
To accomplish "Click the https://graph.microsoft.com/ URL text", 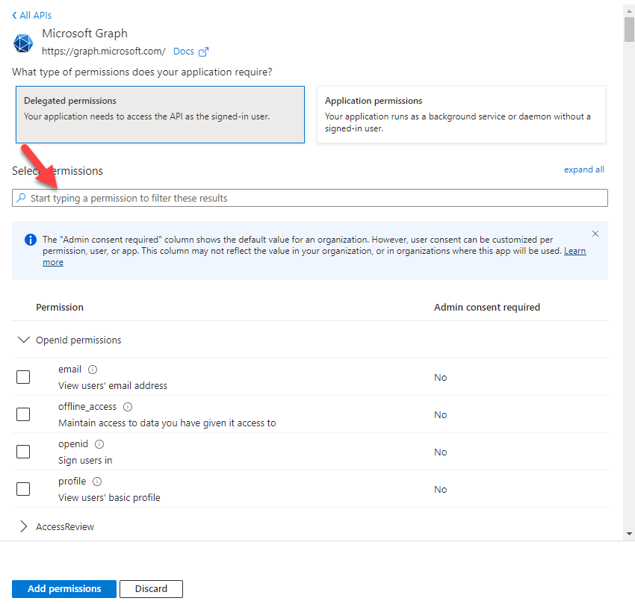I will pyautogui.click(x=104, y=52).
